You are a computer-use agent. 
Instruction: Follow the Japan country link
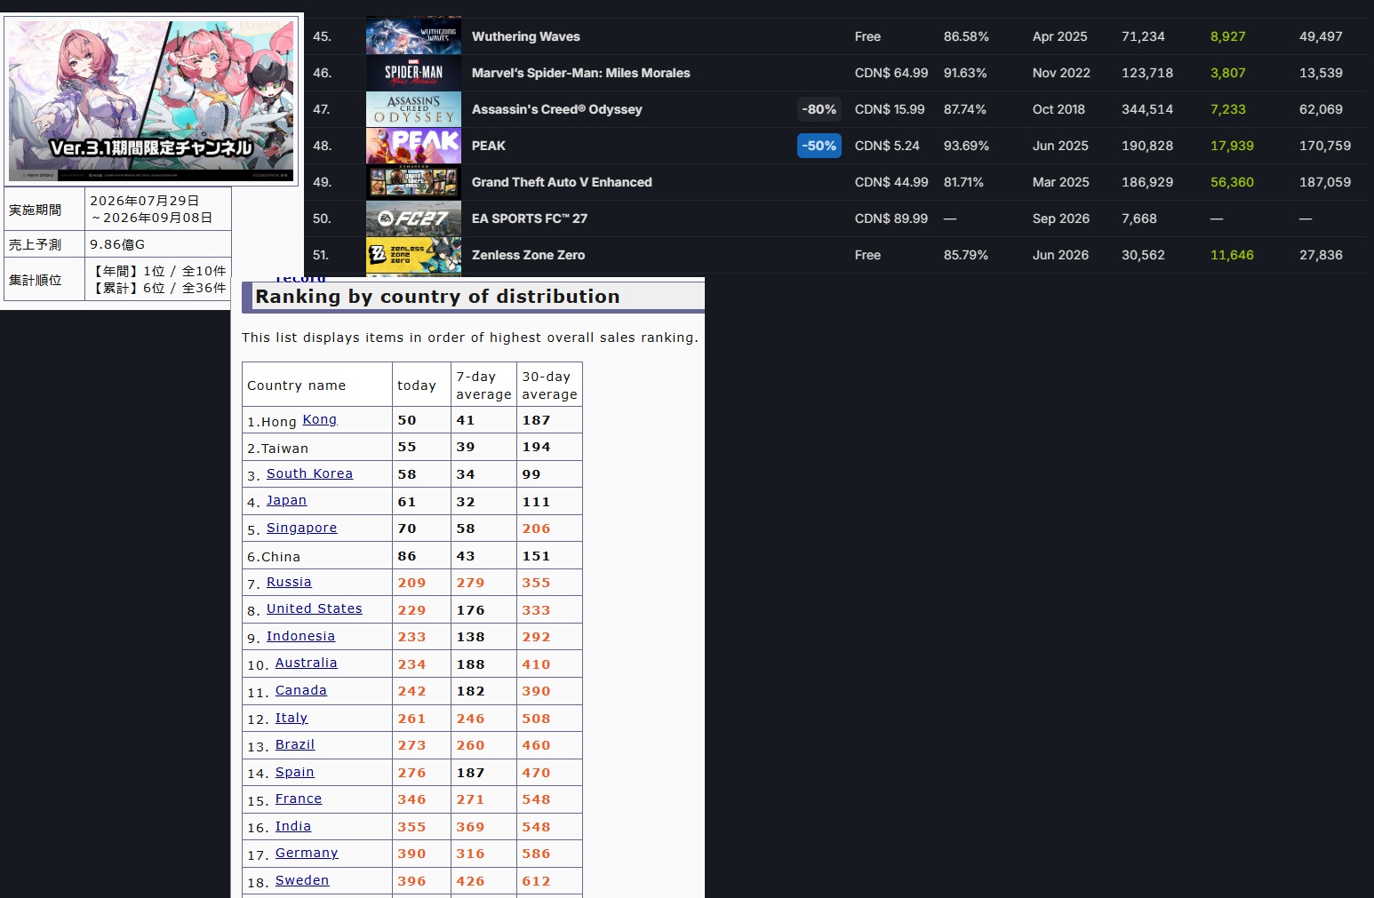(x=286, y=500)
